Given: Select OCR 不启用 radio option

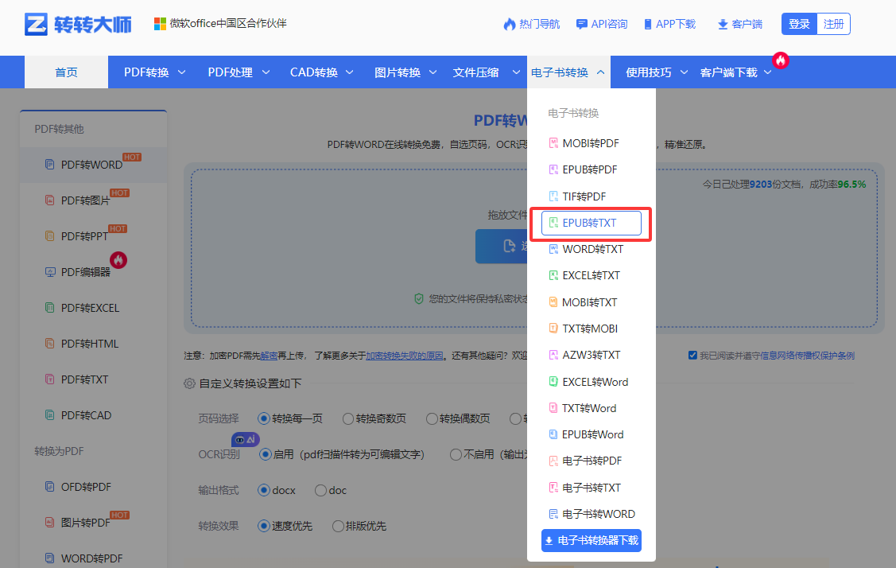Looking at the screenshot, I should tap(456, 455).
